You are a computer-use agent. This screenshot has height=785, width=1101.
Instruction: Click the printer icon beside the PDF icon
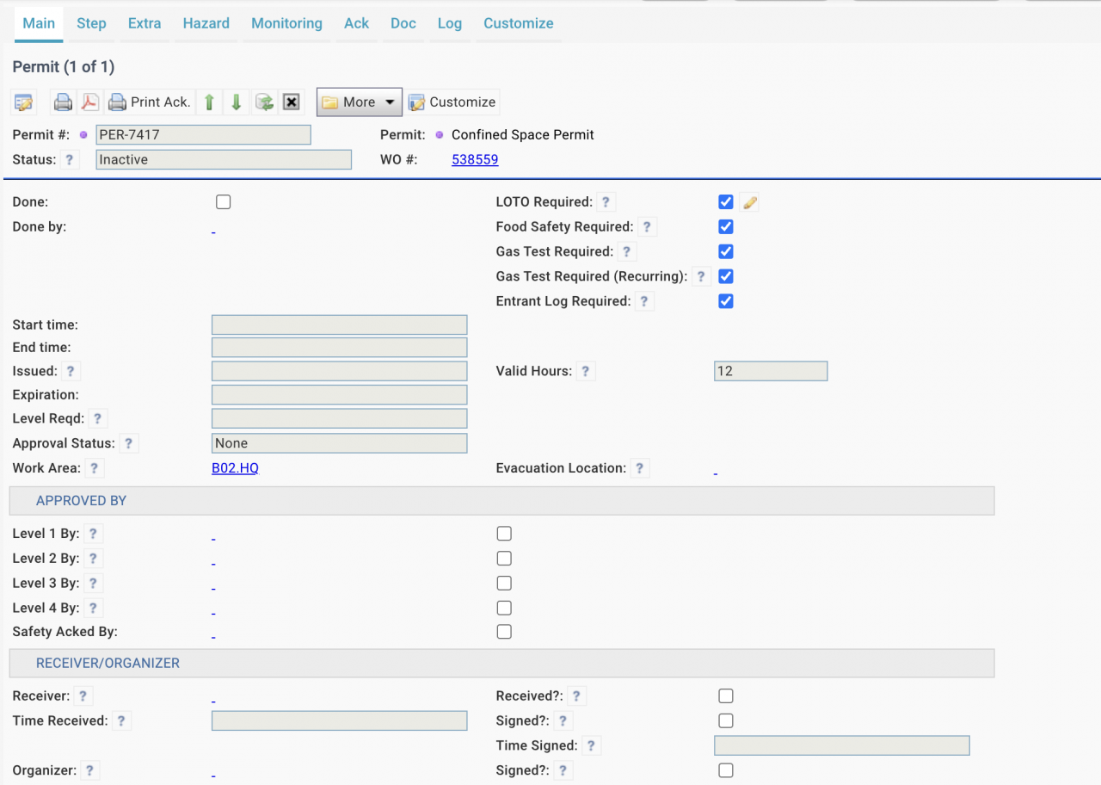[64, 102]
